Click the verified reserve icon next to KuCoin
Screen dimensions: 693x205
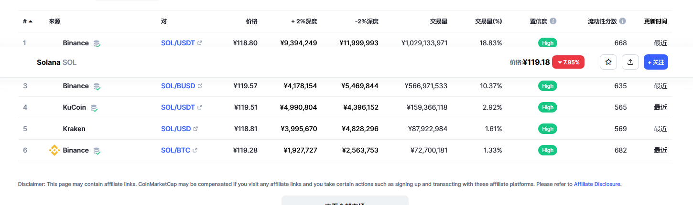94,108
